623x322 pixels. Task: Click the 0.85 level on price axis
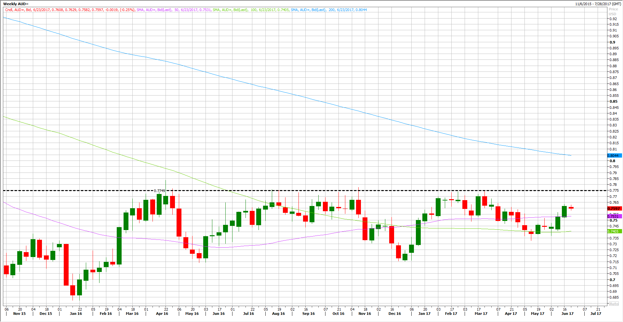(613, 101)
